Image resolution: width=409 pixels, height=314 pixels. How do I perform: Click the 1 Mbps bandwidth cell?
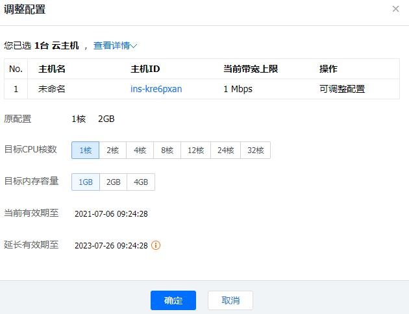coord(238,89)
